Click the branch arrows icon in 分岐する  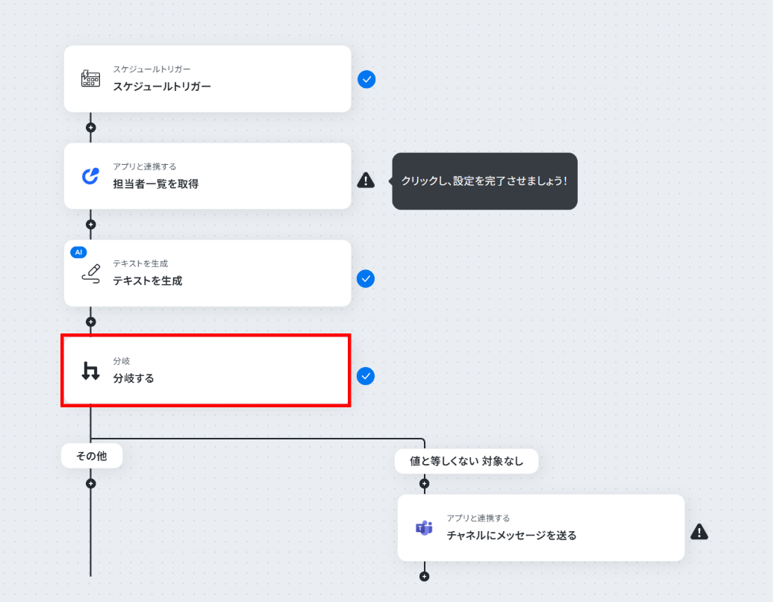point(90,371)
